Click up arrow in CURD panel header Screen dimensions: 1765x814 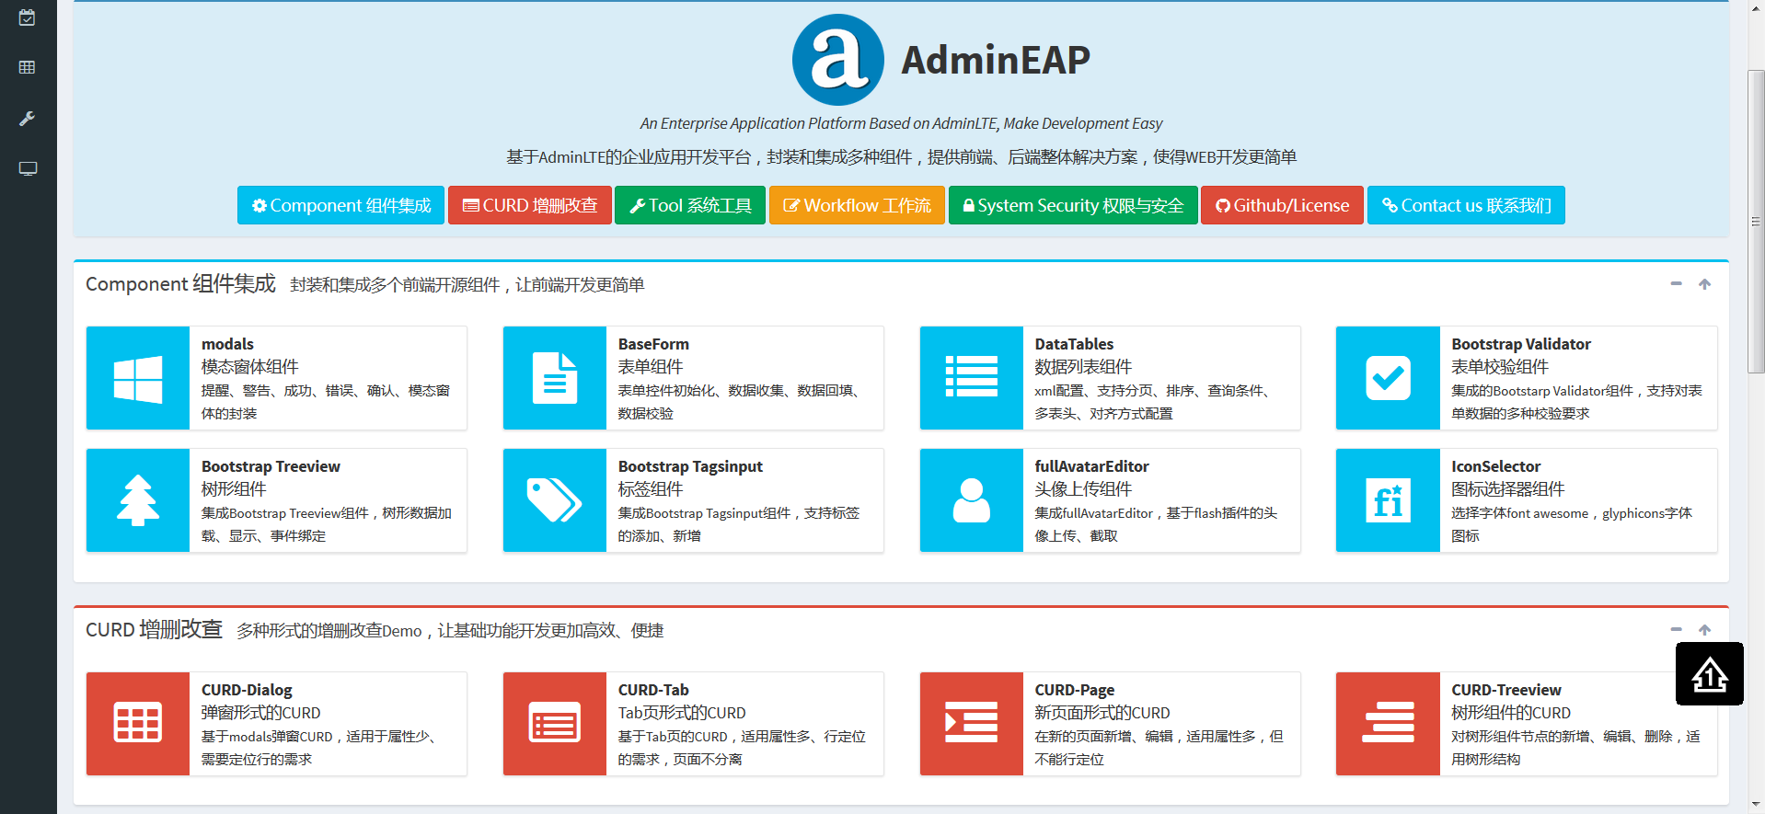pos(1704,630)
